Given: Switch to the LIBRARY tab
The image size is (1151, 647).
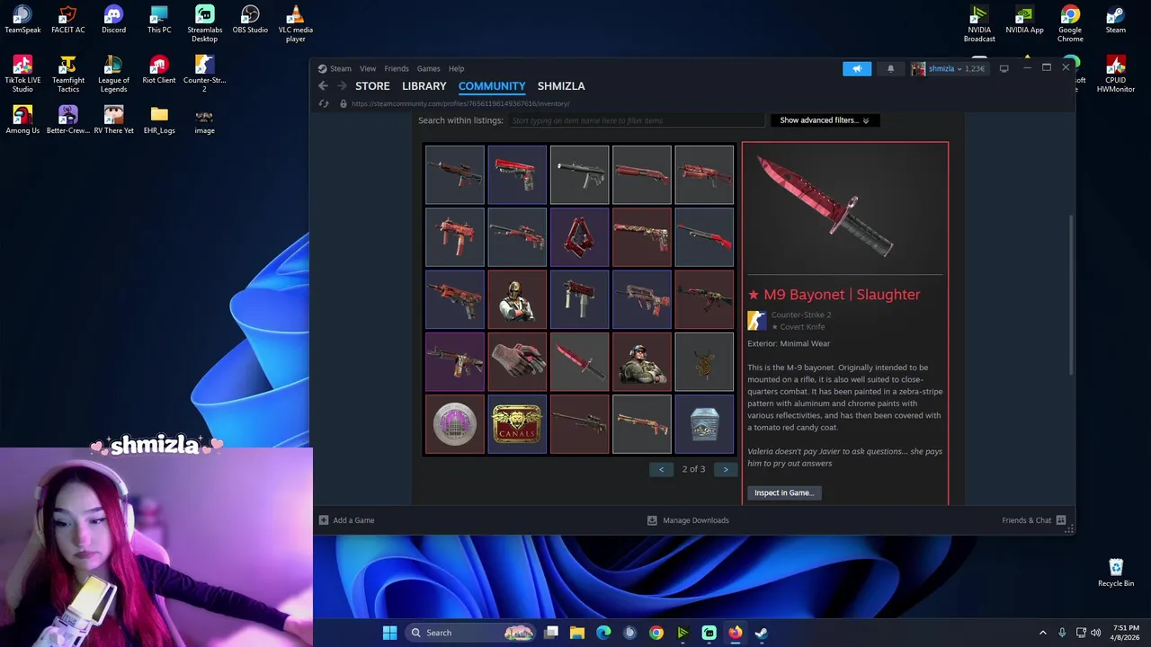Looking at the screenshot, I should (x=424, y=86).
